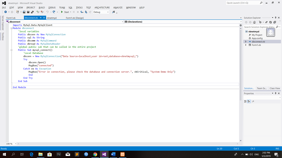Open the Start button dropdown arrow
The height and width of the screenshot is (158, 282).
[71, 12]
